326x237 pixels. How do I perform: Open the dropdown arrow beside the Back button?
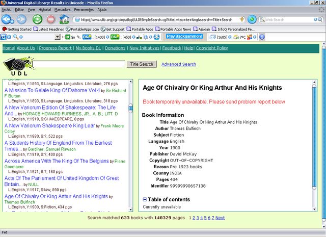point(12,21)
